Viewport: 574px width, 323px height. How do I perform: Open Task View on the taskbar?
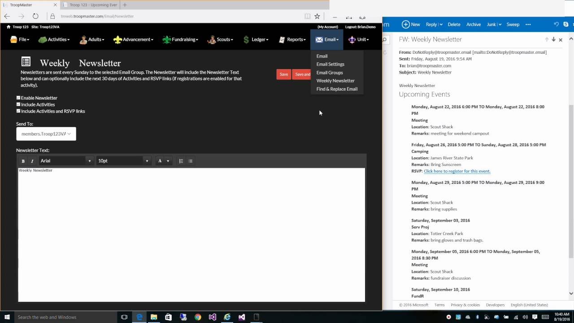coord(124,317)
